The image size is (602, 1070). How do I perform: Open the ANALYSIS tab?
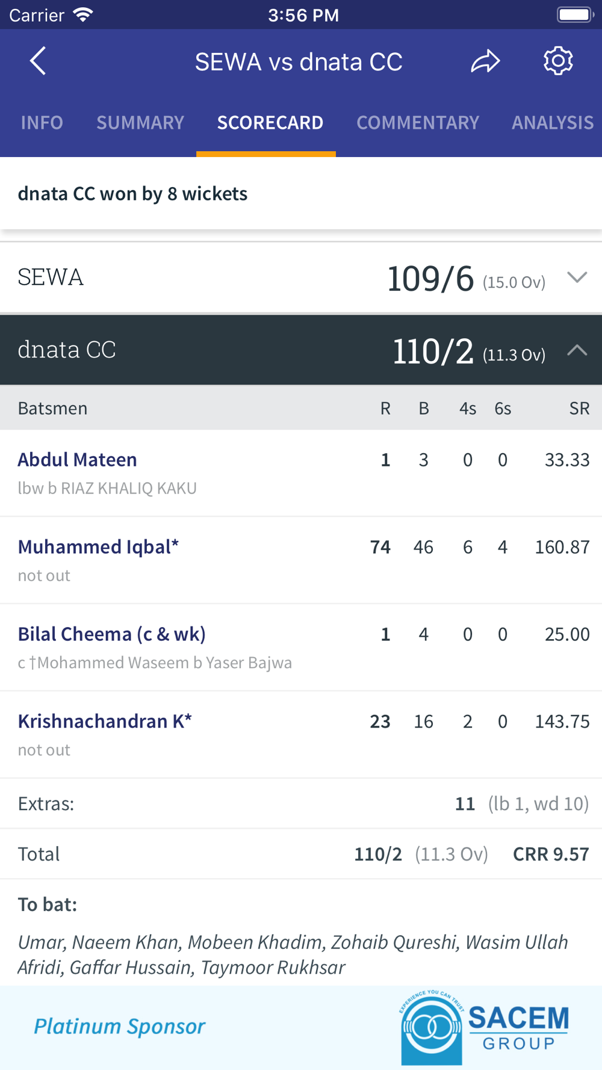click(x=553, y=123)
